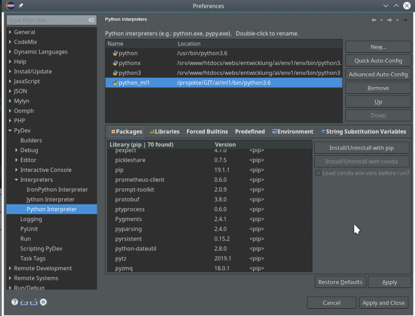Click the back navigation arrow
Image resolution: width=415 pixels, height=316 pixels.
[373, 19]
